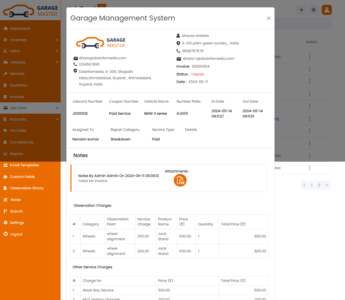Open the Invoices menu item

tap(17, 97)
